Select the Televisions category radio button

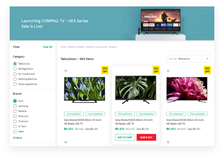click(15, 64)
